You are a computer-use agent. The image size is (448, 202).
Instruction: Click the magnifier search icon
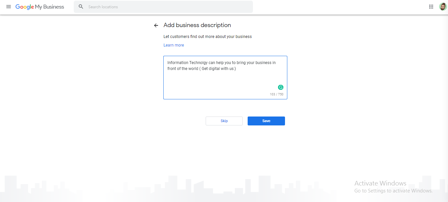pyautogui.click(x=81, y=7)
